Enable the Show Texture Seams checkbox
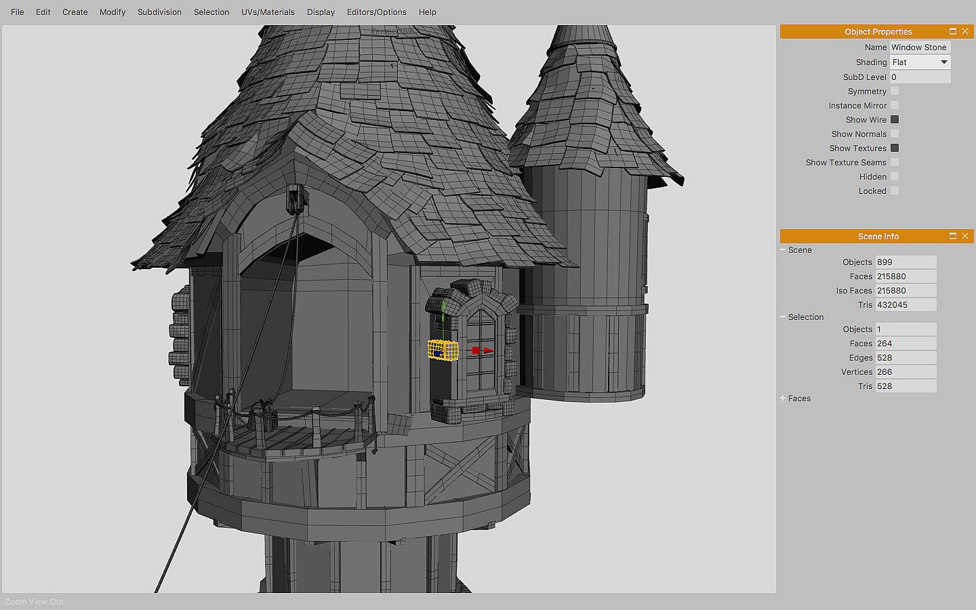The height and width of the screenshot is (610, 976). (895, 163)
